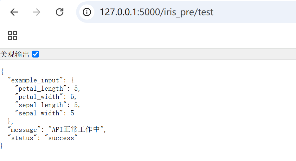296x161 pixels.
Task: Go back with the back arrow
Action: (14, 12)
